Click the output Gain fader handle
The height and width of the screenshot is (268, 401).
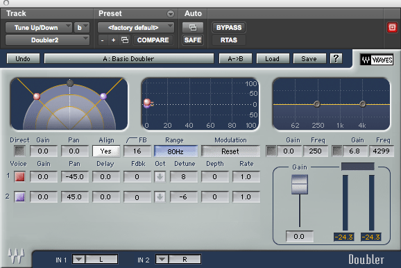pyautogui.click(x=300, y=184)
